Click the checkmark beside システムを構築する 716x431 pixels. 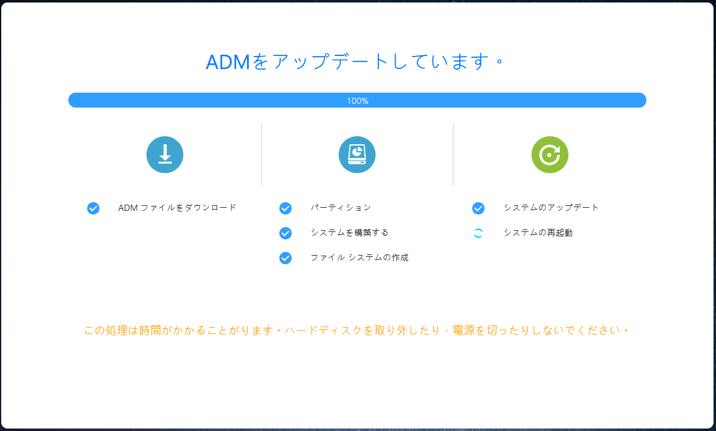pyautogui.click(x=286, y=233)
